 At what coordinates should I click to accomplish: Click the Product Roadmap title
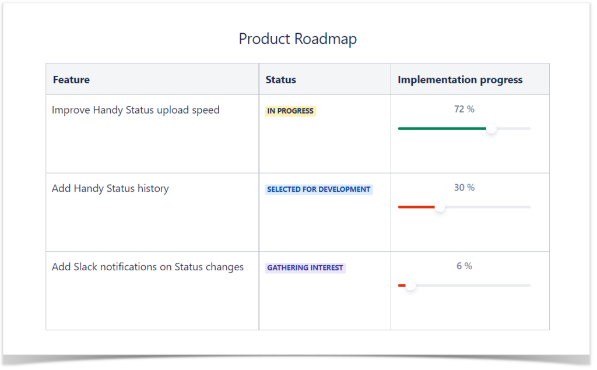(297, 38)
